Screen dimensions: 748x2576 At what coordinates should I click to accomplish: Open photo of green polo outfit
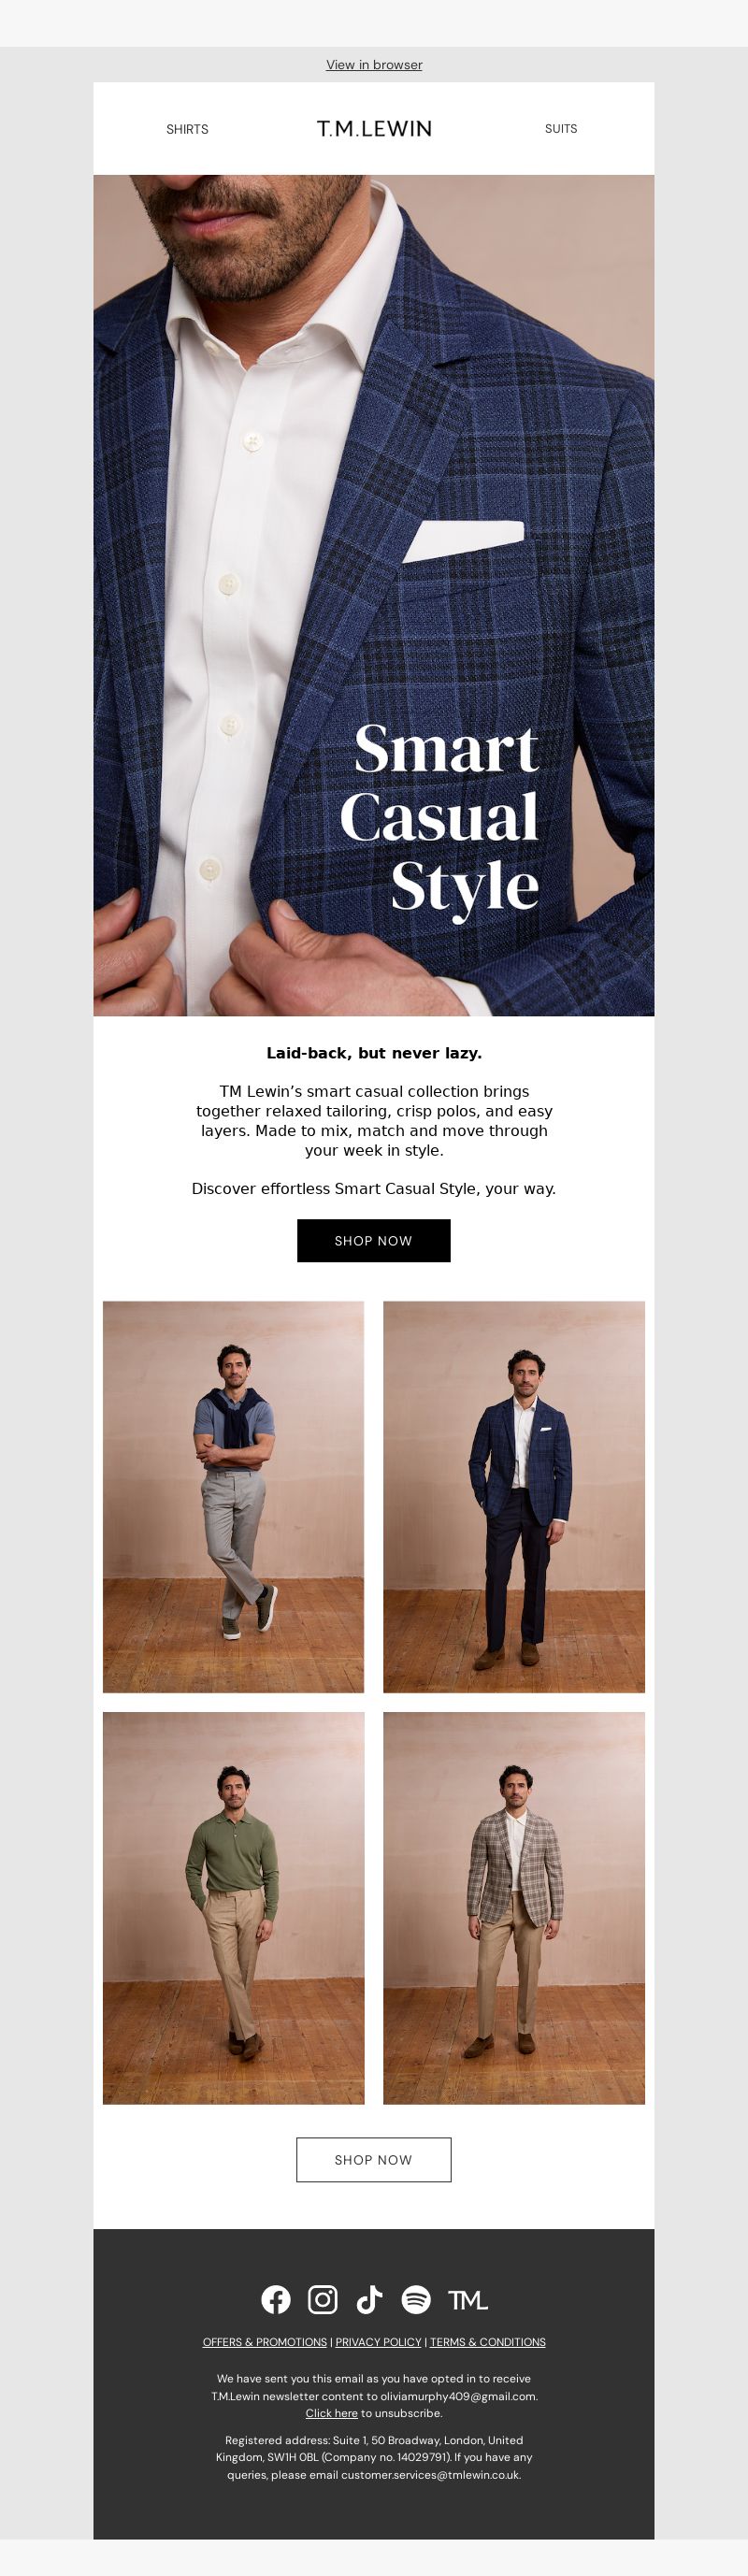tap(233, 1908)
